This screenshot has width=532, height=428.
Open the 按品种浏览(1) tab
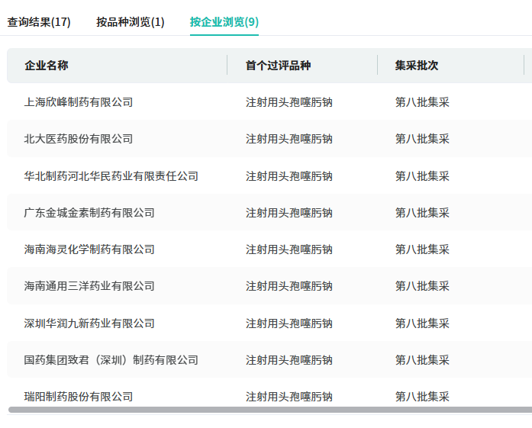(131, 22)
